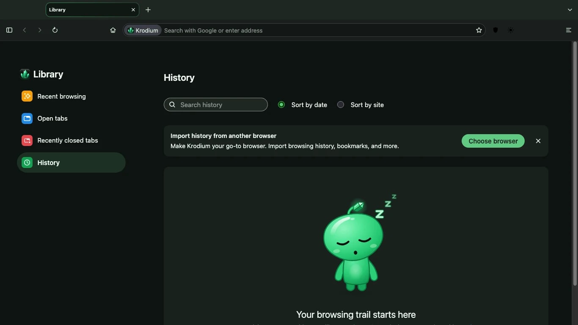The height and width of the screenshot is (325, 578).
Task: Open the shield protection icon
Action: pyautogui.click(x=495, y=30)
